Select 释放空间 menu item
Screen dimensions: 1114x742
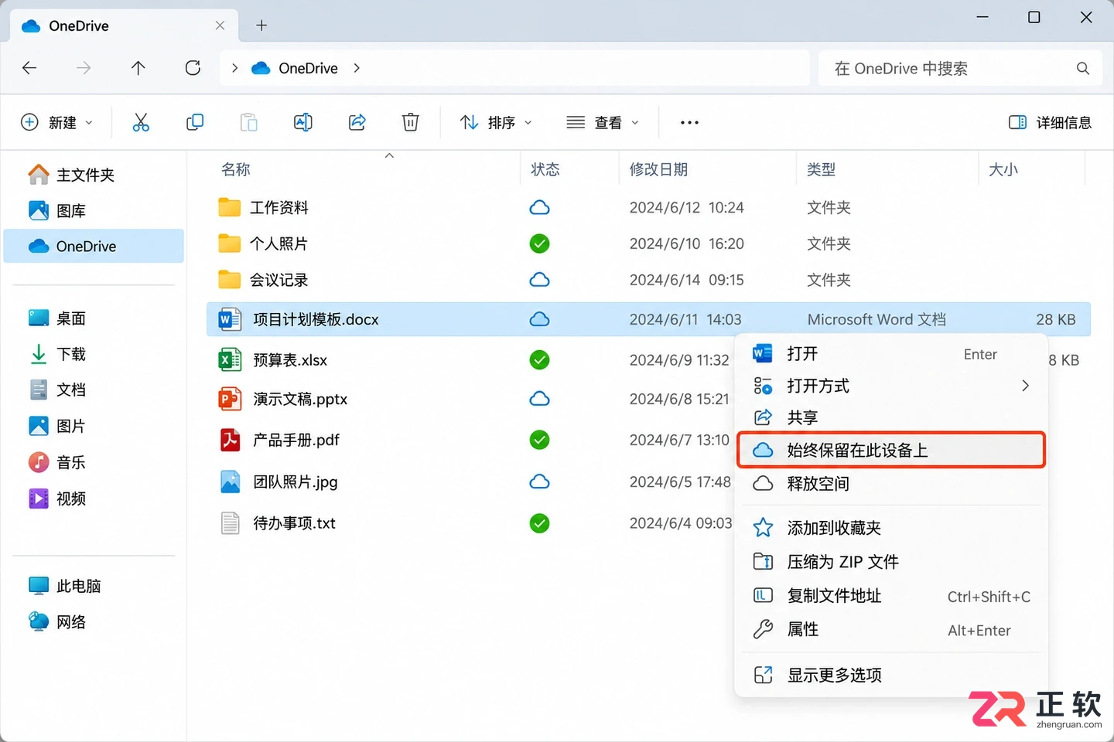pyautogui.click(x=890, y=483)
